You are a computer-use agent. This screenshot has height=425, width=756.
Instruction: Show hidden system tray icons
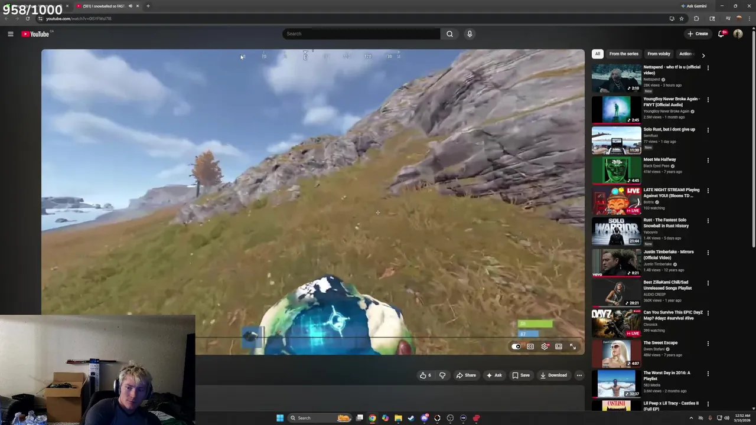tap(691, 418)
